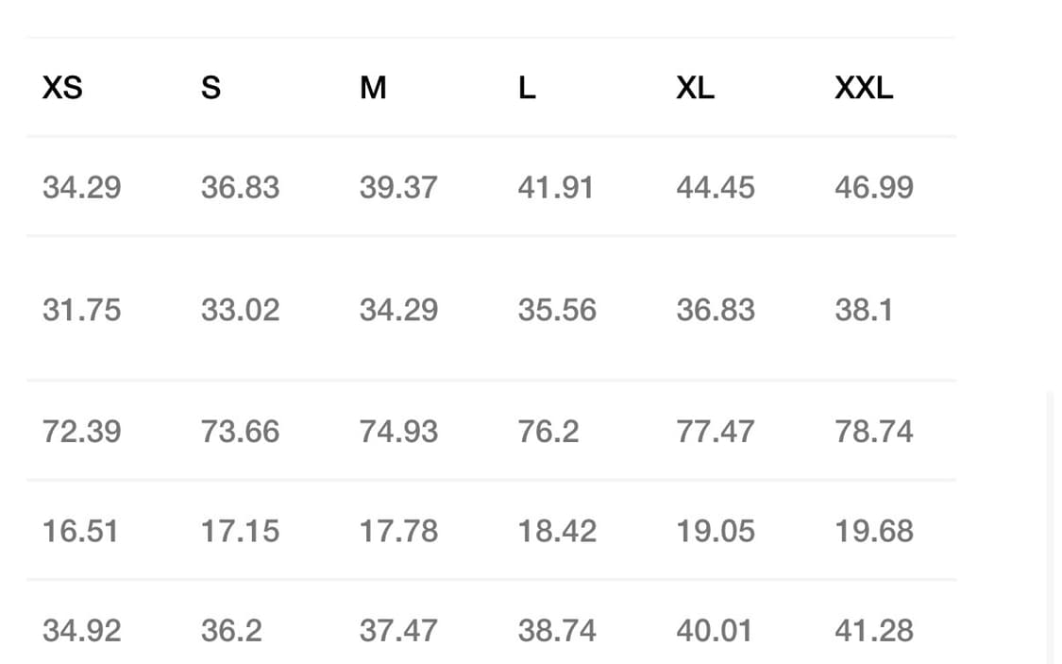Screen dimensions: 1062x664
Task: Select the 36.2 cell
Action: coord(230,630)
